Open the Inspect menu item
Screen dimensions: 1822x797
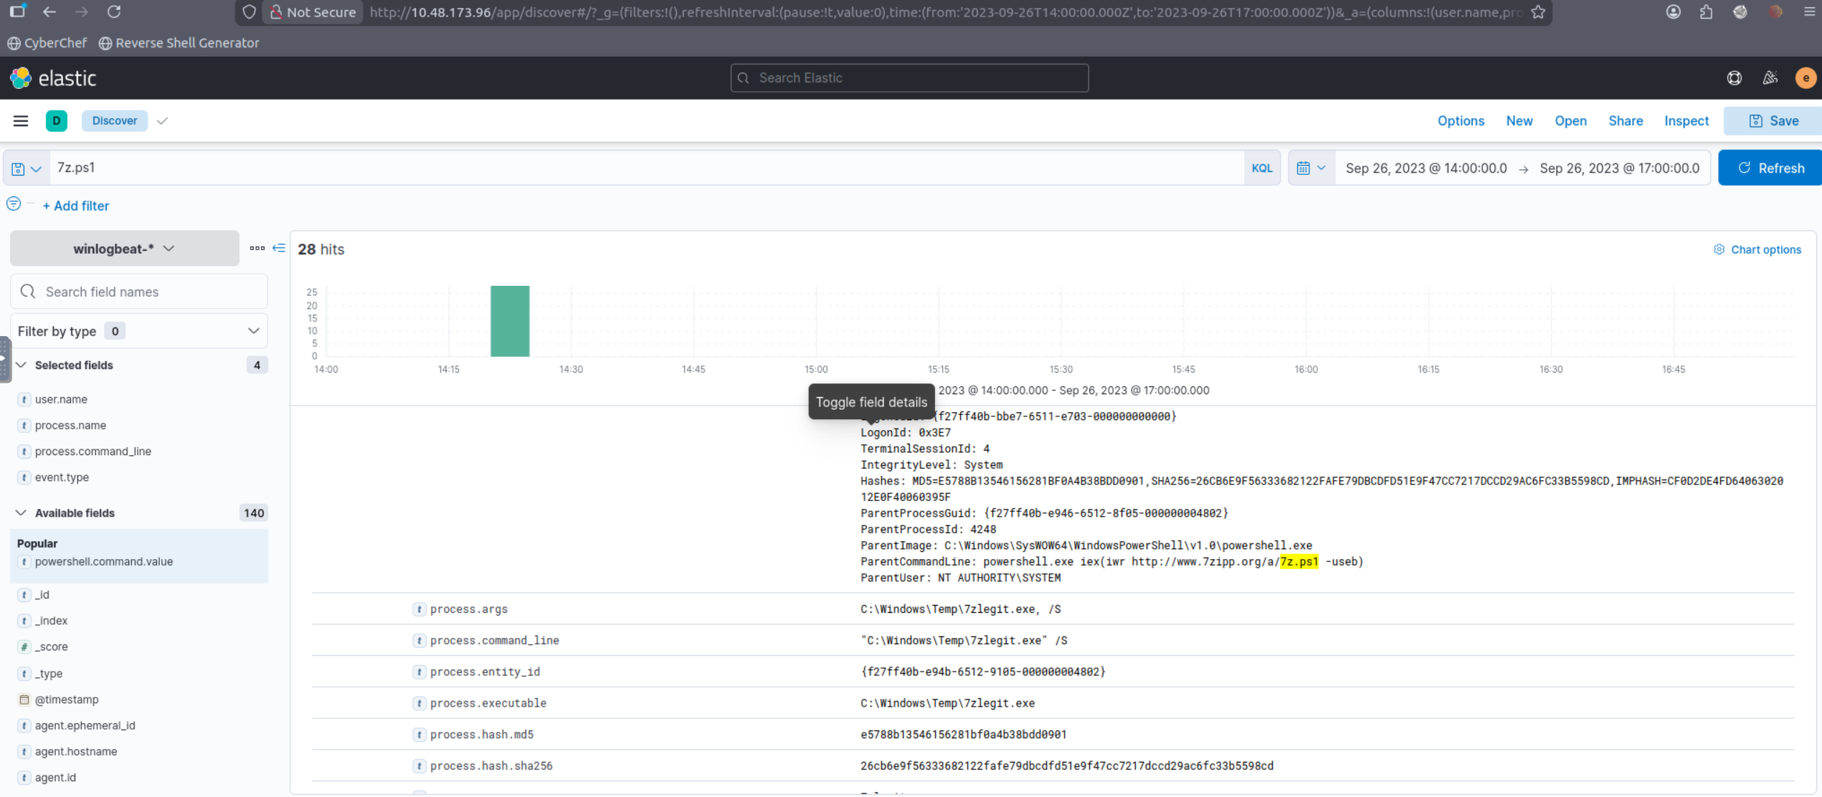click(x=1686, y=120)
